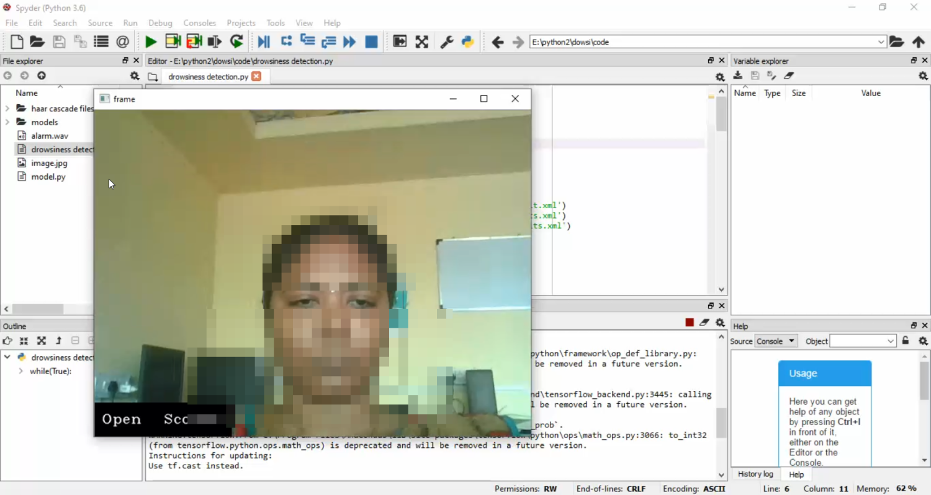
Task: Continue execution until next breakpoint
Action: pos(349,42)
